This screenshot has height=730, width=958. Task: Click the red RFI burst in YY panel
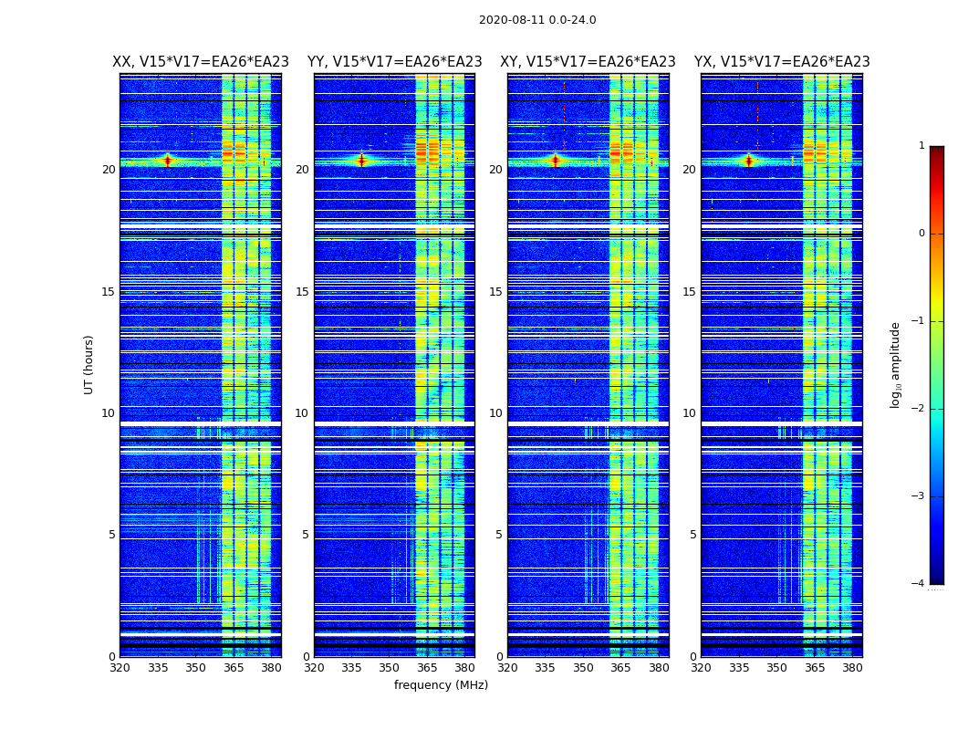coord(361,161)
